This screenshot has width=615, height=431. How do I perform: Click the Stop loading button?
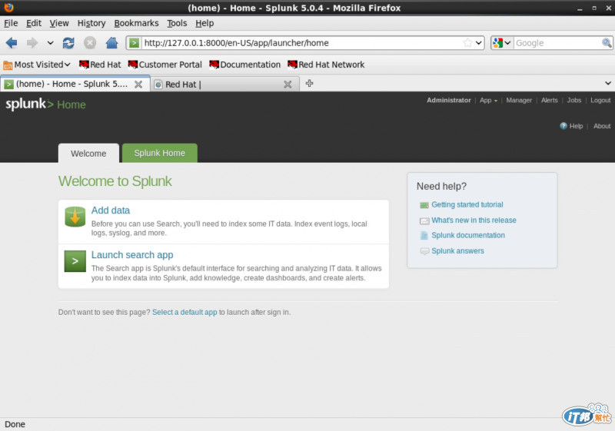click(90, 43)
